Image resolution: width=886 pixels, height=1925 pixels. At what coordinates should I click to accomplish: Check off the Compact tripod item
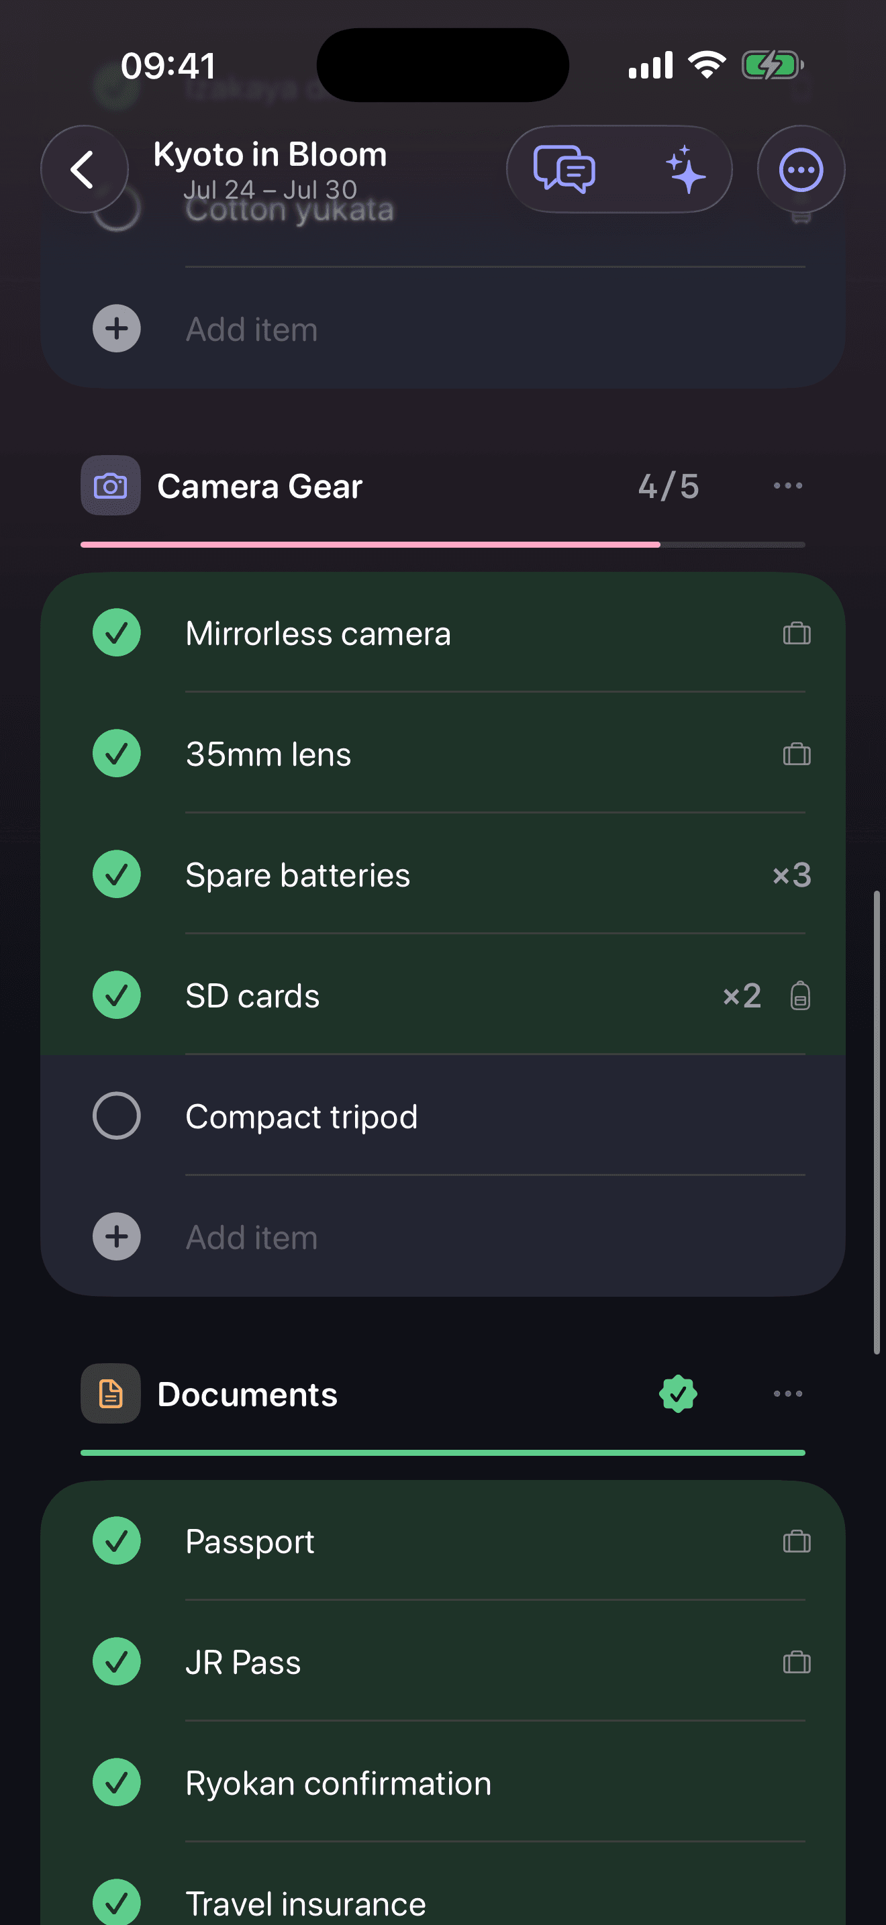117,1116
